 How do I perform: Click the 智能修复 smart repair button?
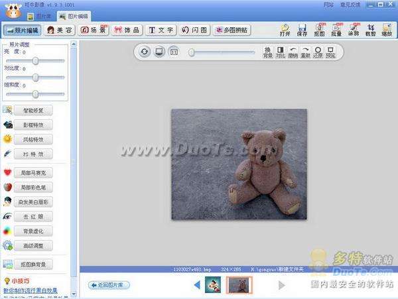click(x=33, y=110)
